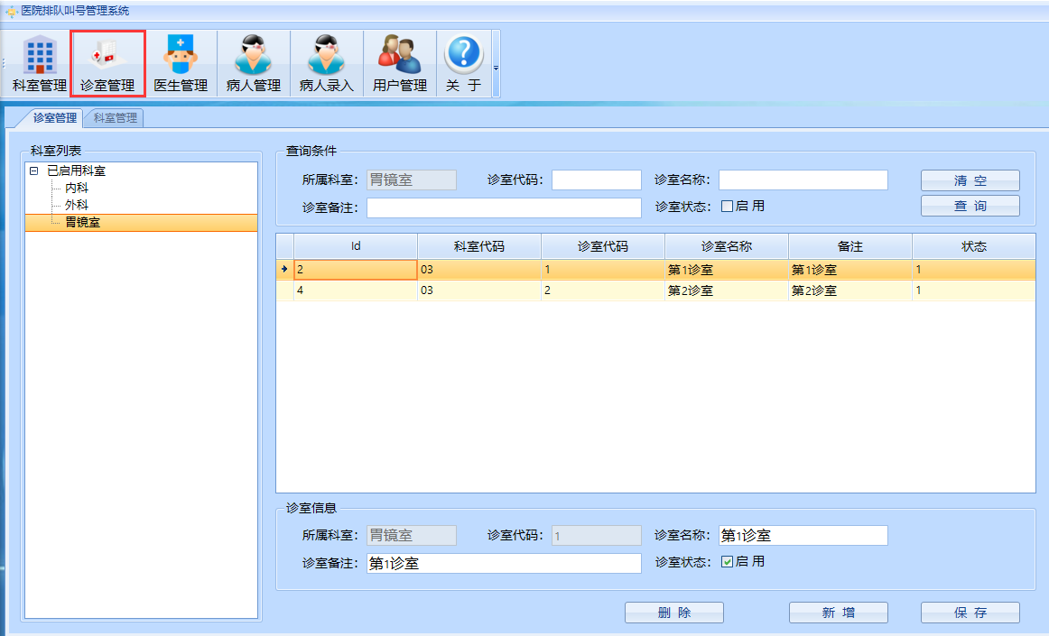Select 外科 in the department tree
The image size is (1049, 636).
click(x=76, y=205)
